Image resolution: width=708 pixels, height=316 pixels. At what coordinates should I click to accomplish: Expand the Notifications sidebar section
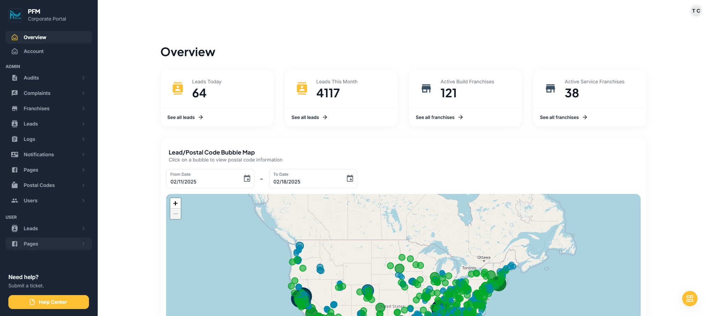click(x=49, y=155)
